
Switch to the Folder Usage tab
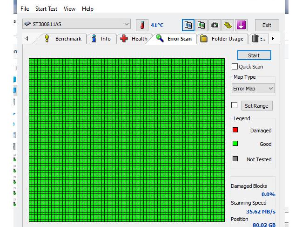tap(222, 39)
